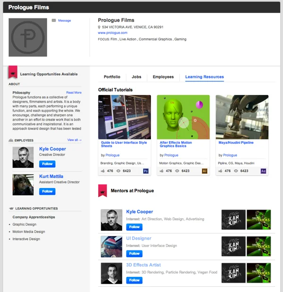
Task: Click the Prologue Films P logo
Action: coord(28,37)
